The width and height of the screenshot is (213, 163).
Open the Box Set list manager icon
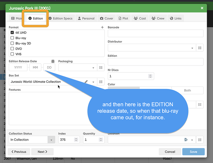[101, 82]
